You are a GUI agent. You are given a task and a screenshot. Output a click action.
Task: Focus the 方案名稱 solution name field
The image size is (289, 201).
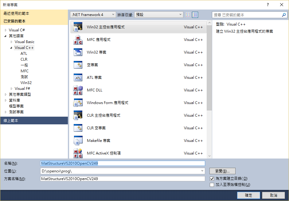123,179
